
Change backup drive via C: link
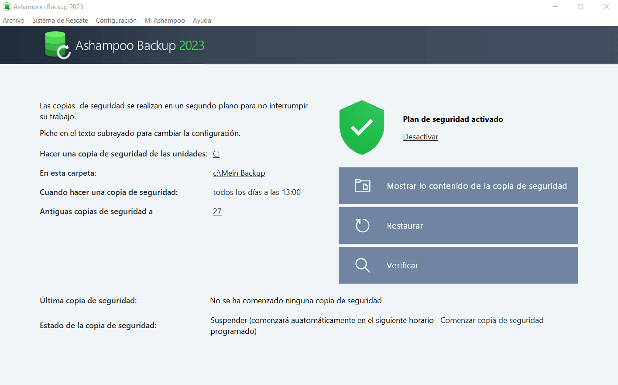click(216, 154)
